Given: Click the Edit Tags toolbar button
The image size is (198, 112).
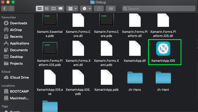Looking at the screenshot, I should click(x=111, y=9).
